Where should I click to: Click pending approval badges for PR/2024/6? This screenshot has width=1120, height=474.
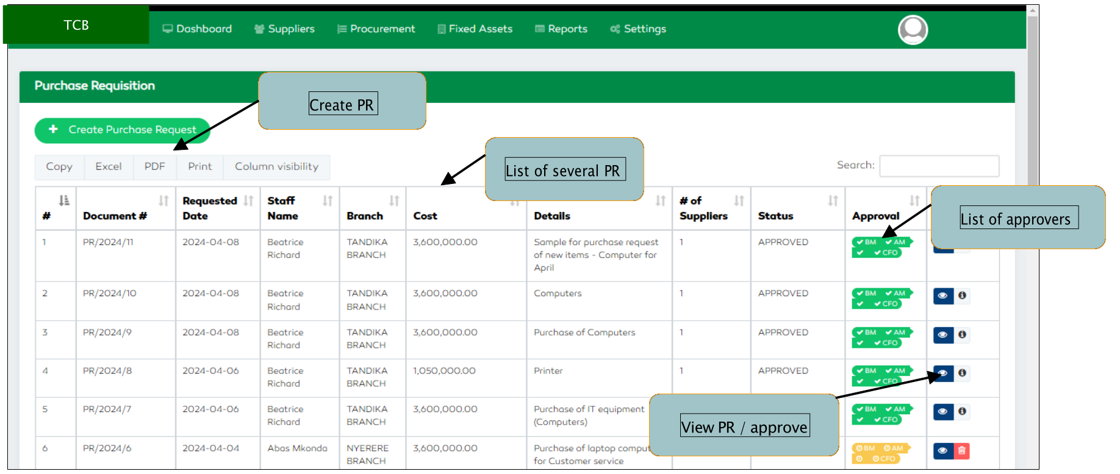881,453
